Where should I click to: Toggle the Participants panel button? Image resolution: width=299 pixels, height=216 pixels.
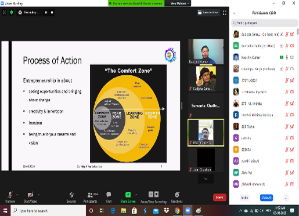pos(91,197)
